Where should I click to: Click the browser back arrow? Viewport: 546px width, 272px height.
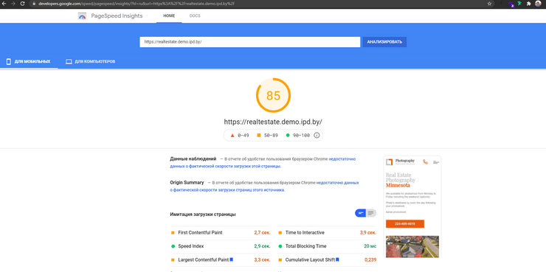point(4,4)
